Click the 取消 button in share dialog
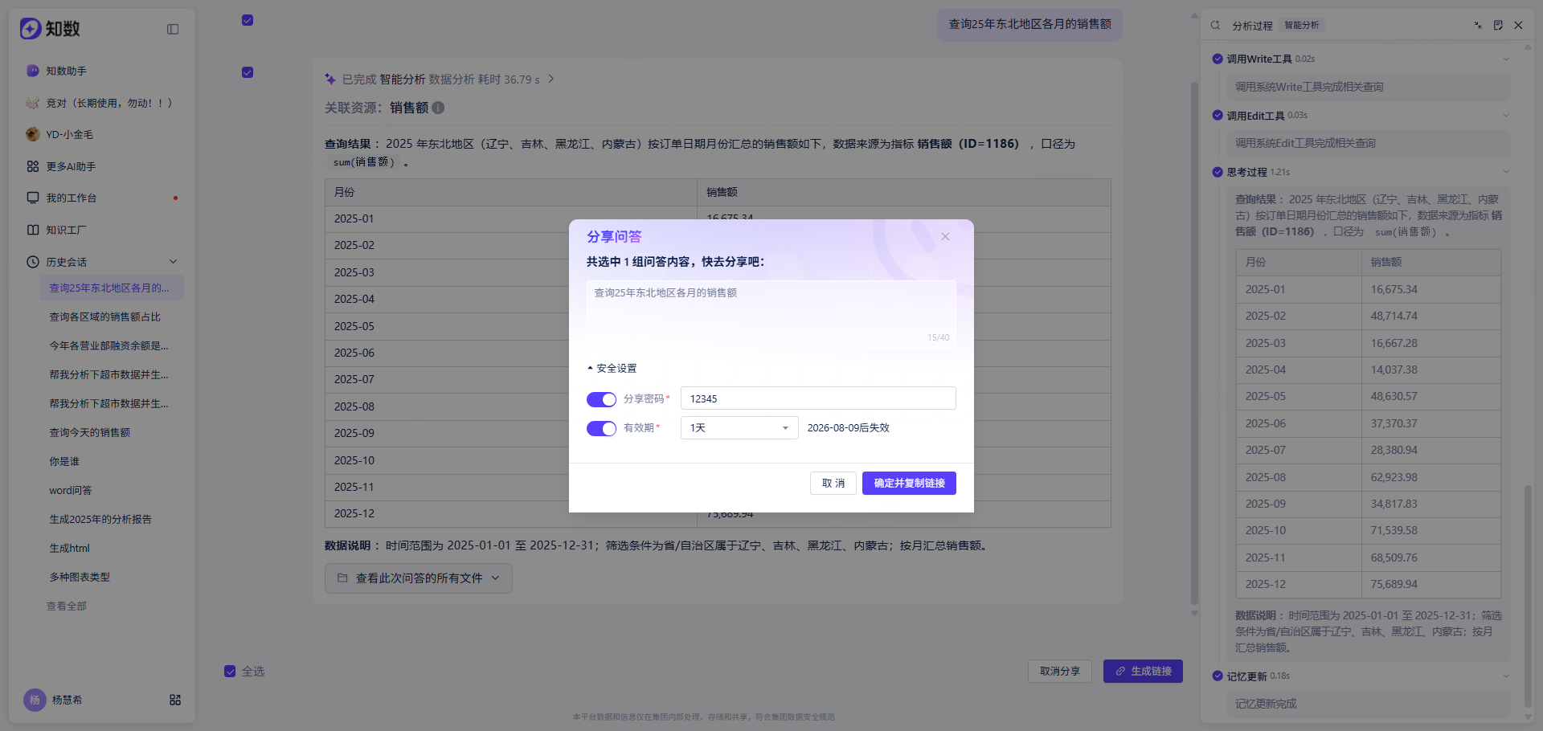 [833, 484]
